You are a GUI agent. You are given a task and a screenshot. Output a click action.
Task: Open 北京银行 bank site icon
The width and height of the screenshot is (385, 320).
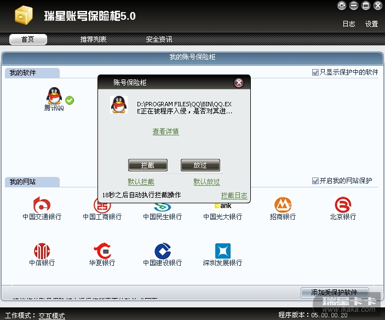coord(343,205)
